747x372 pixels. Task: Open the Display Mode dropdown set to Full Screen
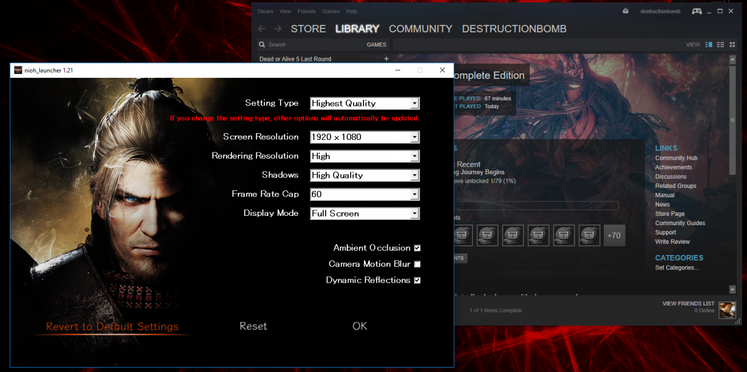pos(365,213)
